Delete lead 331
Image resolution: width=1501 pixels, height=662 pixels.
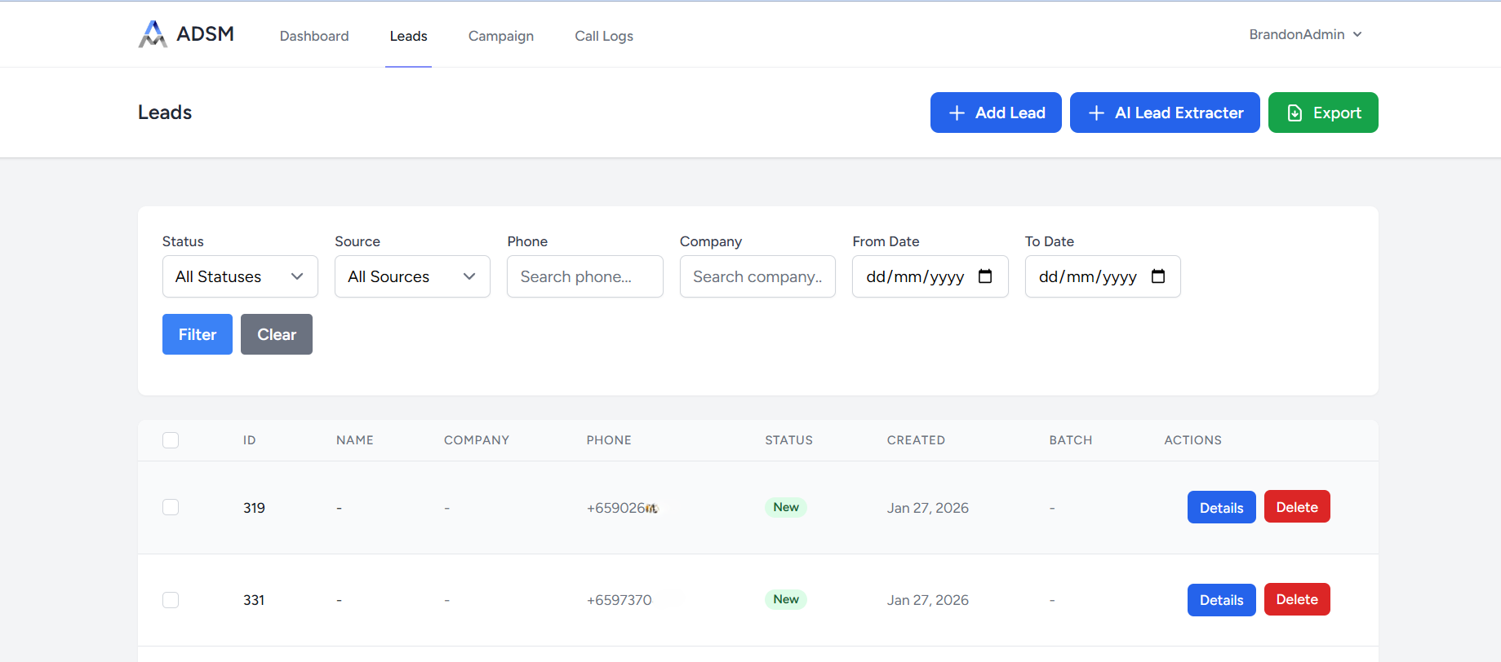[1297, 599]
